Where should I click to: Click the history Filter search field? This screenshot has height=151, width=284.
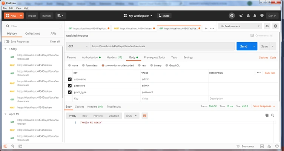point(32,26)
